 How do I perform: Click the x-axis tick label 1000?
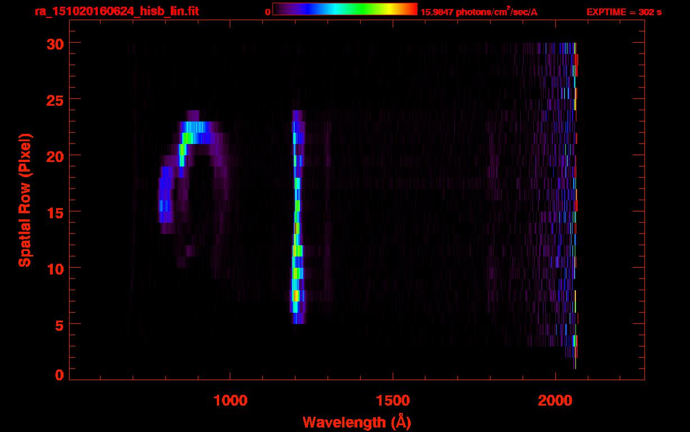[230, 400]
